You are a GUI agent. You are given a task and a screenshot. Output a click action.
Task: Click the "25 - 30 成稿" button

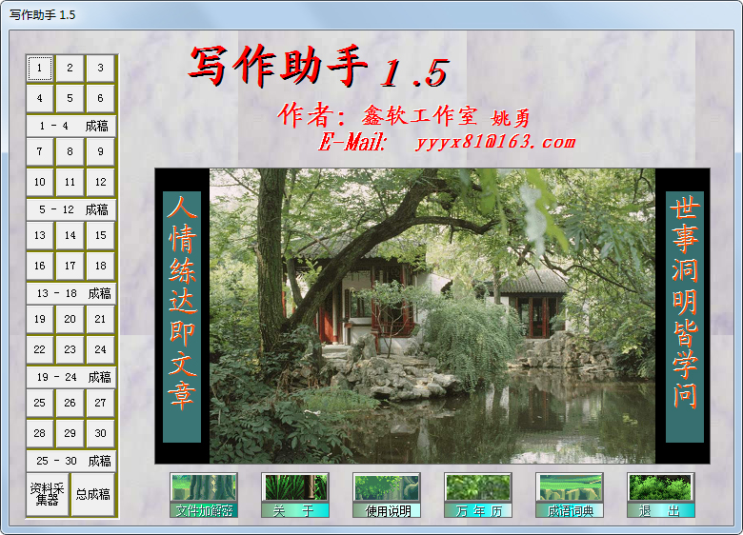pos(71,461)
